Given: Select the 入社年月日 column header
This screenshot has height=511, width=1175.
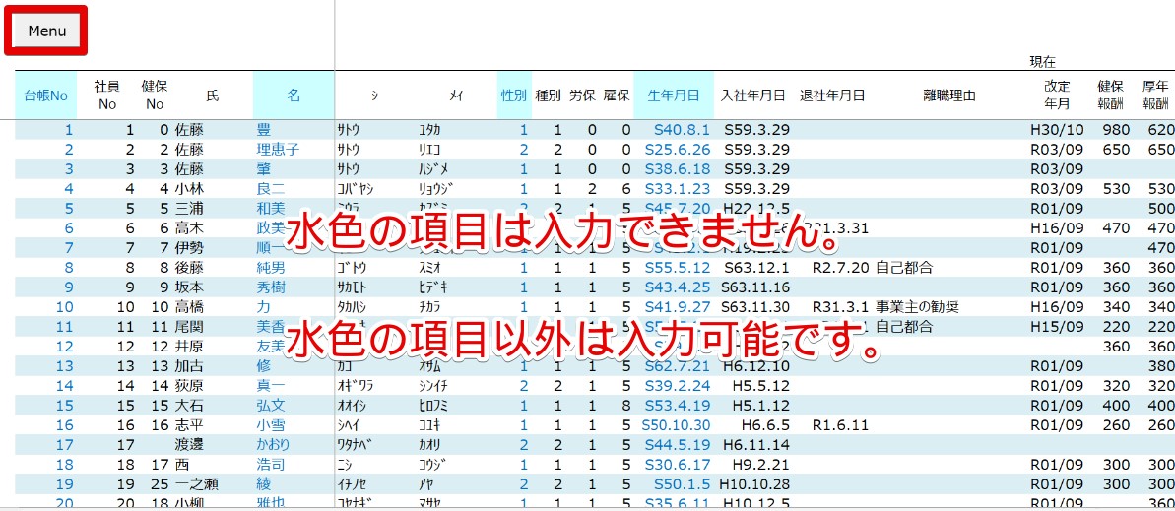Looking at the screenshot, I should (753, 96).
